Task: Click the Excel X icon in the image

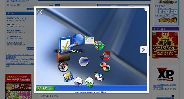Action: (89, 82)
